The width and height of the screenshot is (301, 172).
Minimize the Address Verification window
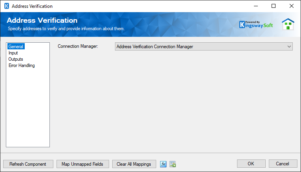click(256, 6)
